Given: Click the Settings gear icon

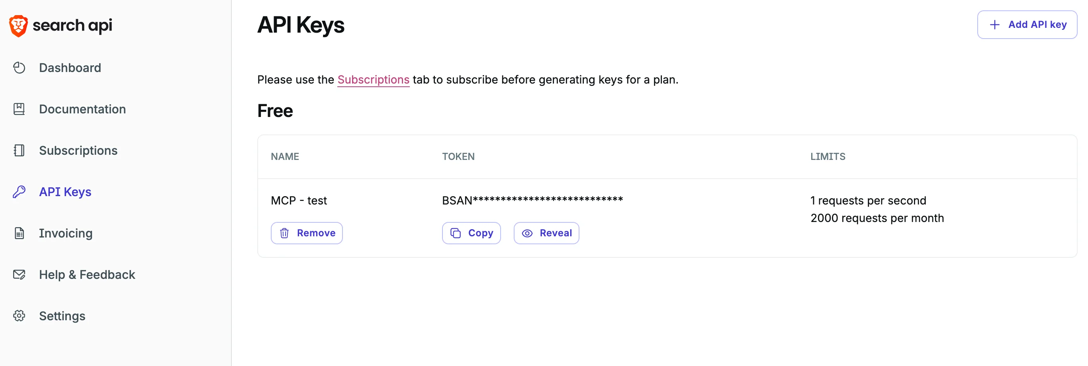Looking at the screenshot, I should [x=19, y=316].
